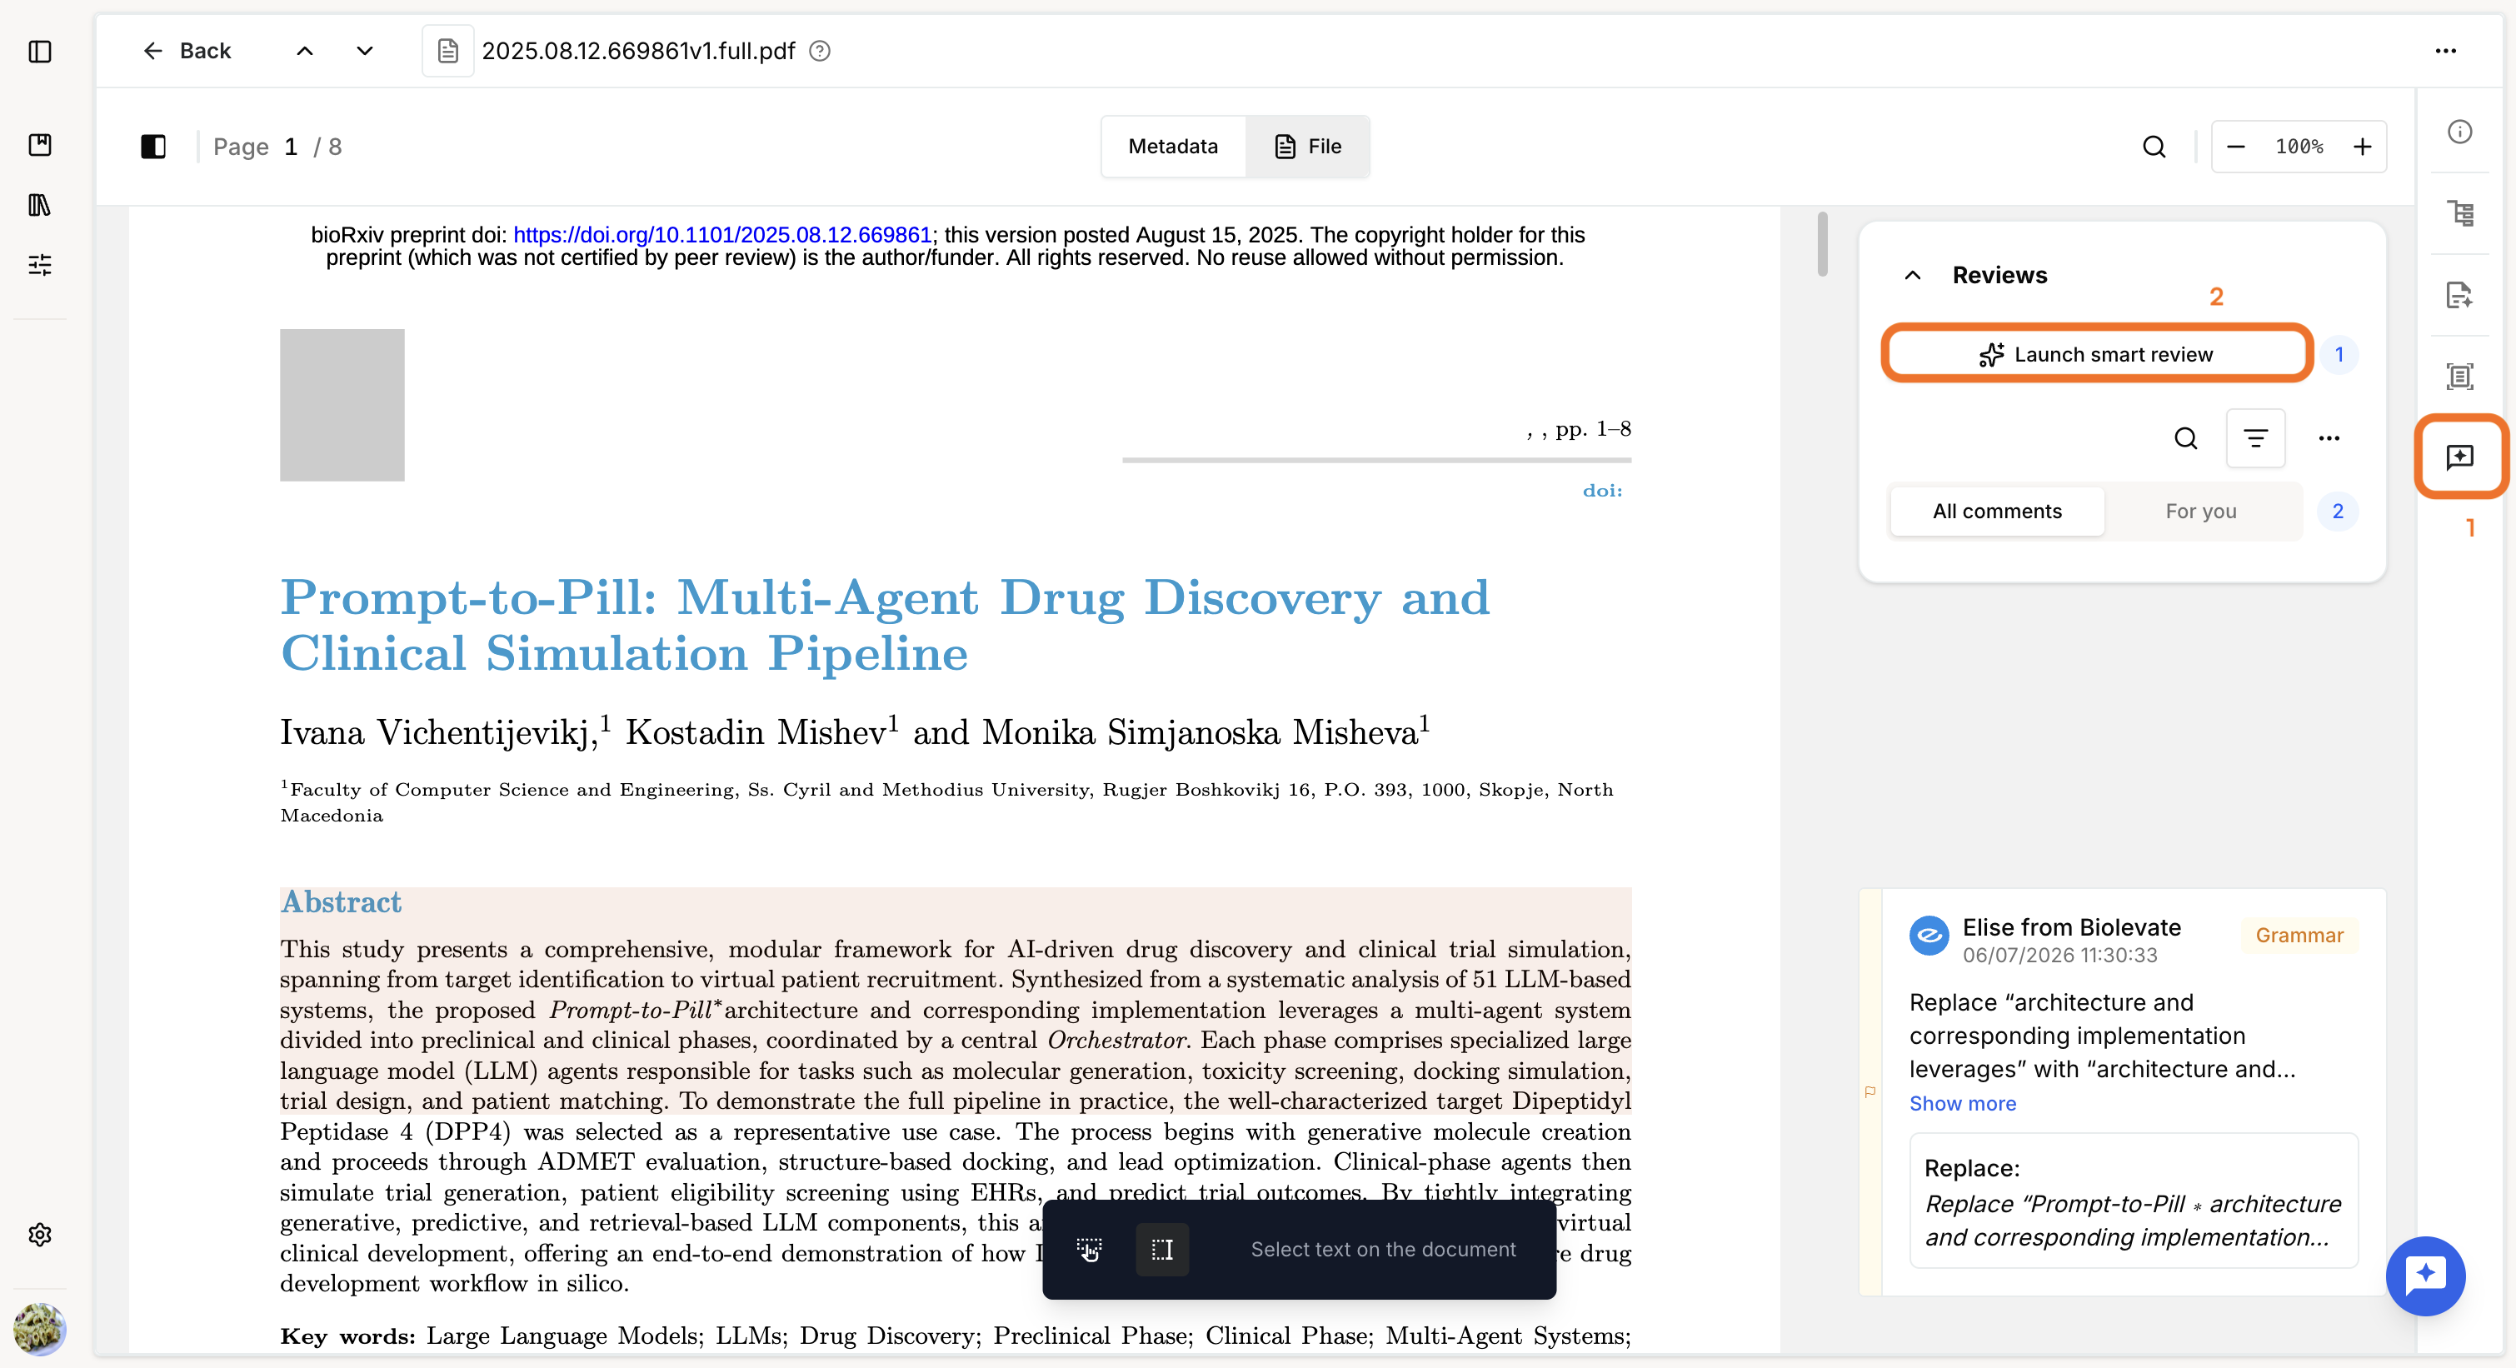Click the 100% zoom level value

pyautogui.click(x=2299, y=147)
